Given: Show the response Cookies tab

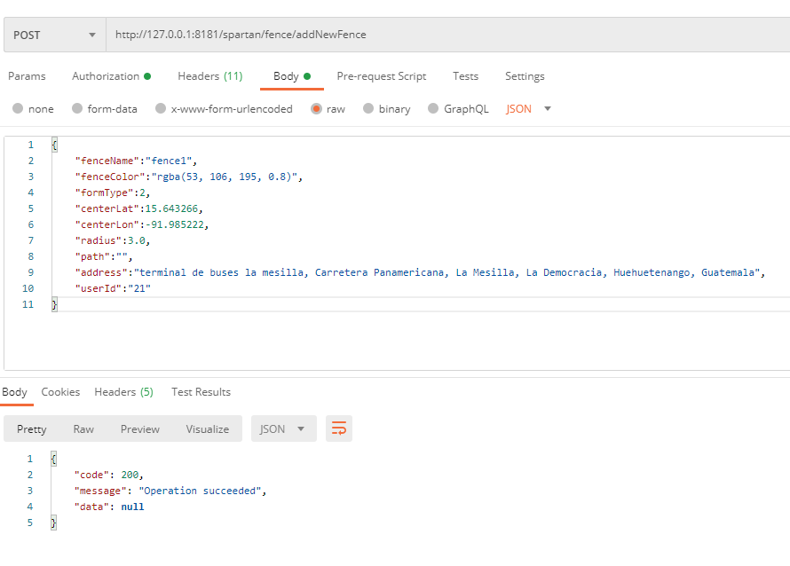Looking at the screenshot, I should coord(60,392).
